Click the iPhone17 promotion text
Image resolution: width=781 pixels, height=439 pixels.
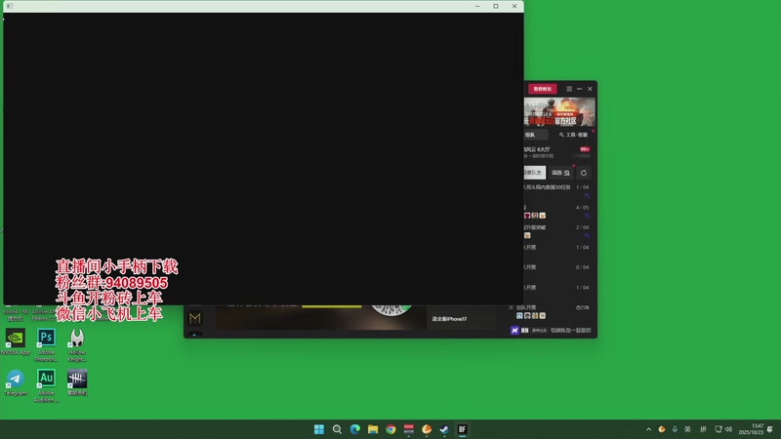point(449,319)
